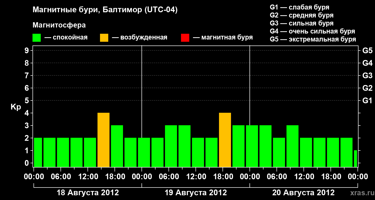Click the 'G3 — сильная буря' legend line
Image resolution: width=375 pixels, height=200 pixels.
[301, 23]
